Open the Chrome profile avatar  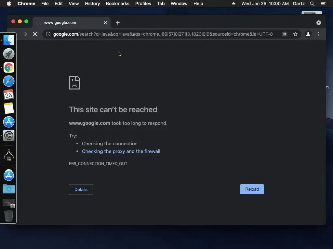point(308,34)
